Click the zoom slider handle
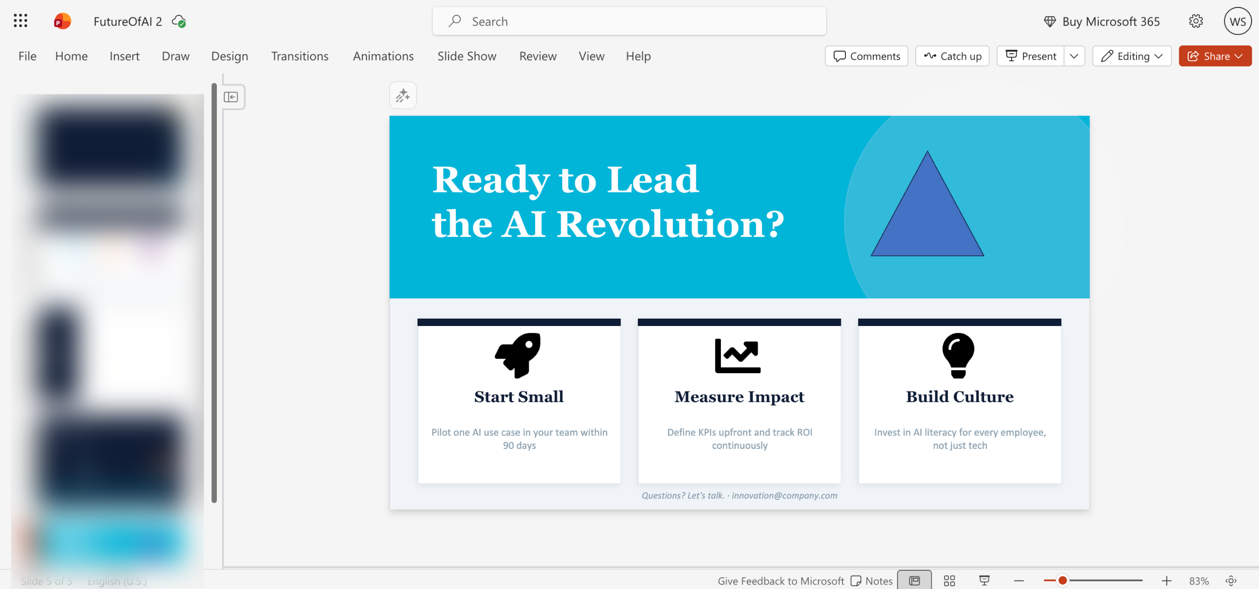Viewport: 1259px width, 589px height. click(x=1062, y=581)
